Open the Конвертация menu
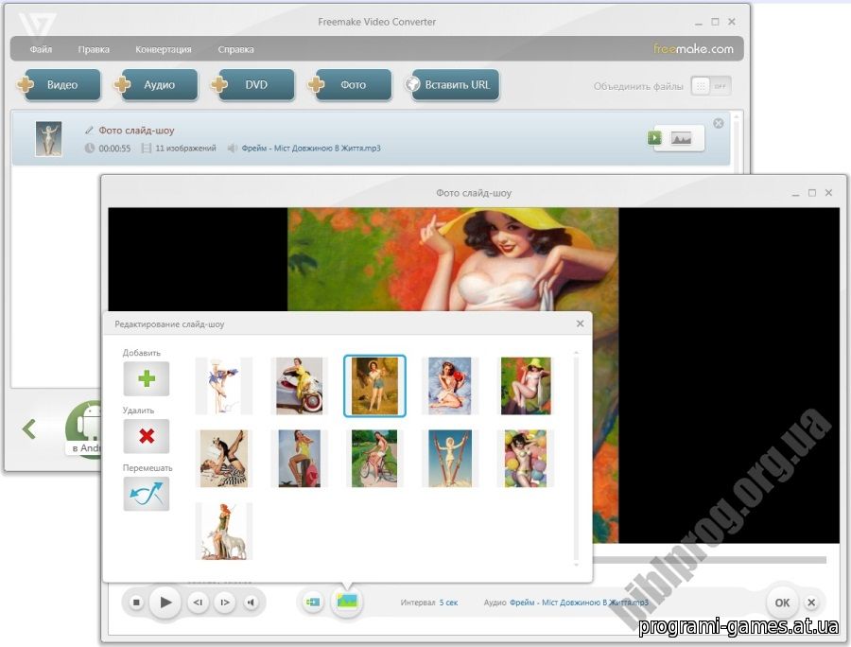This screenshot has height=647, width=851. point(164,49)
